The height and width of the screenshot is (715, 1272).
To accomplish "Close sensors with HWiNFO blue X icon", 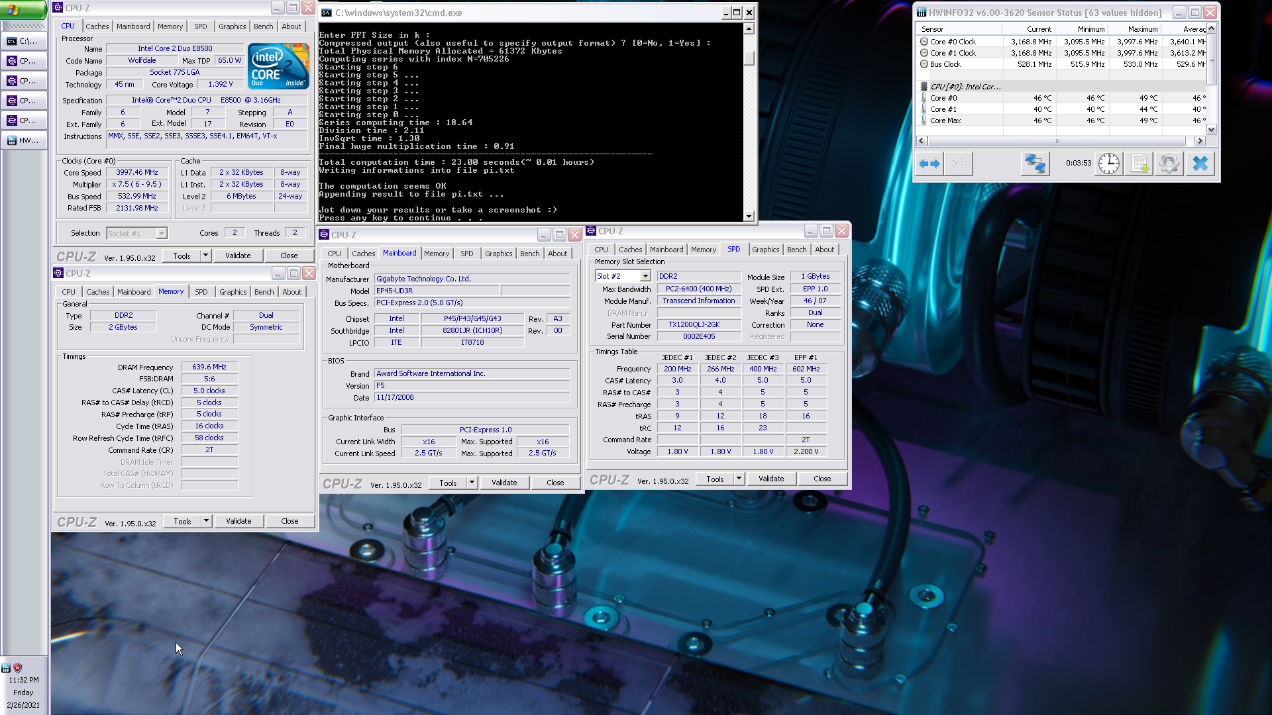I will pos(1200,164).
